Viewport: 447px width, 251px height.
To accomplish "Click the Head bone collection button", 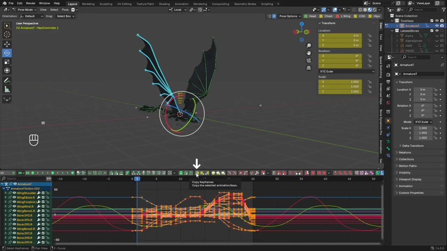I will click(310, 16).
